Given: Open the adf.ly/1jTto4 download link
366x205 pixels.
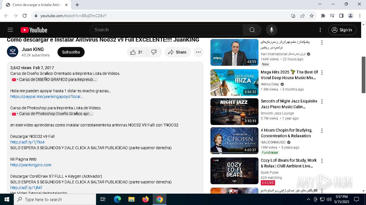Looking at the screenshot, I should [x=27, y=142].
